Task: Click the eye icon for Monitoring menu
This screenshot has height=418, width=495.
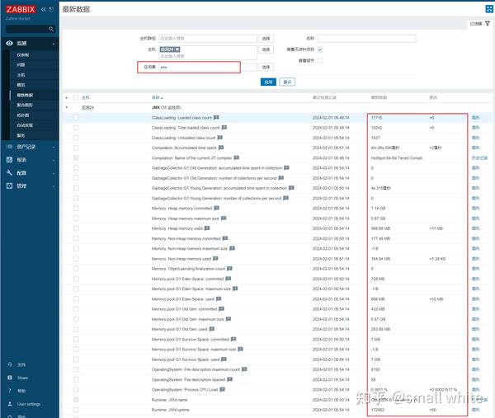Action: [x=9, y=43]
